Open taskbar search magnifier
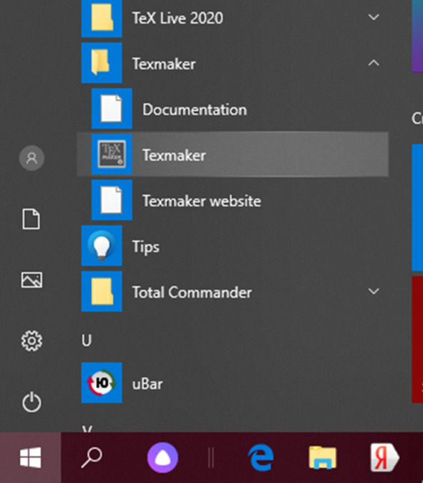This screenshot has height=483, width=423. click(x=92, y=457)
